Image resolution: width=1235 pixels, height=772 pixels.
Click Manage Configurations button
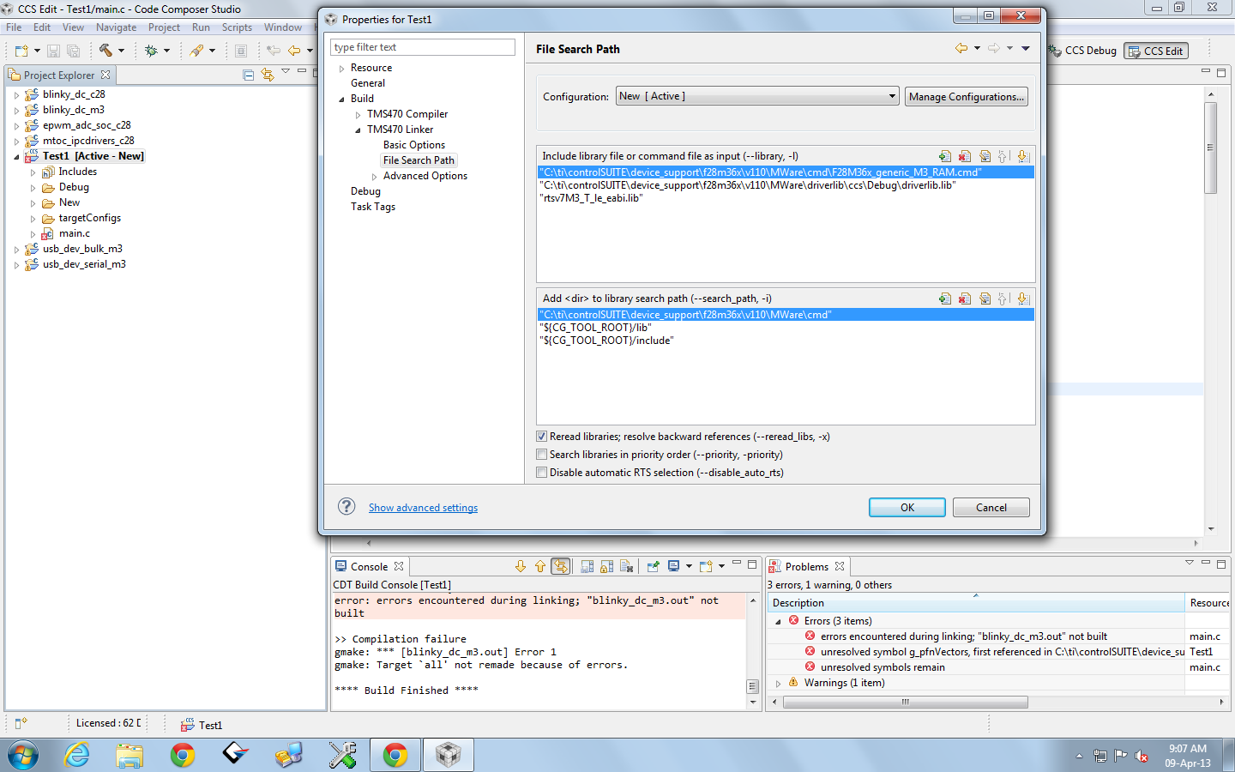[x=967, y=97]
